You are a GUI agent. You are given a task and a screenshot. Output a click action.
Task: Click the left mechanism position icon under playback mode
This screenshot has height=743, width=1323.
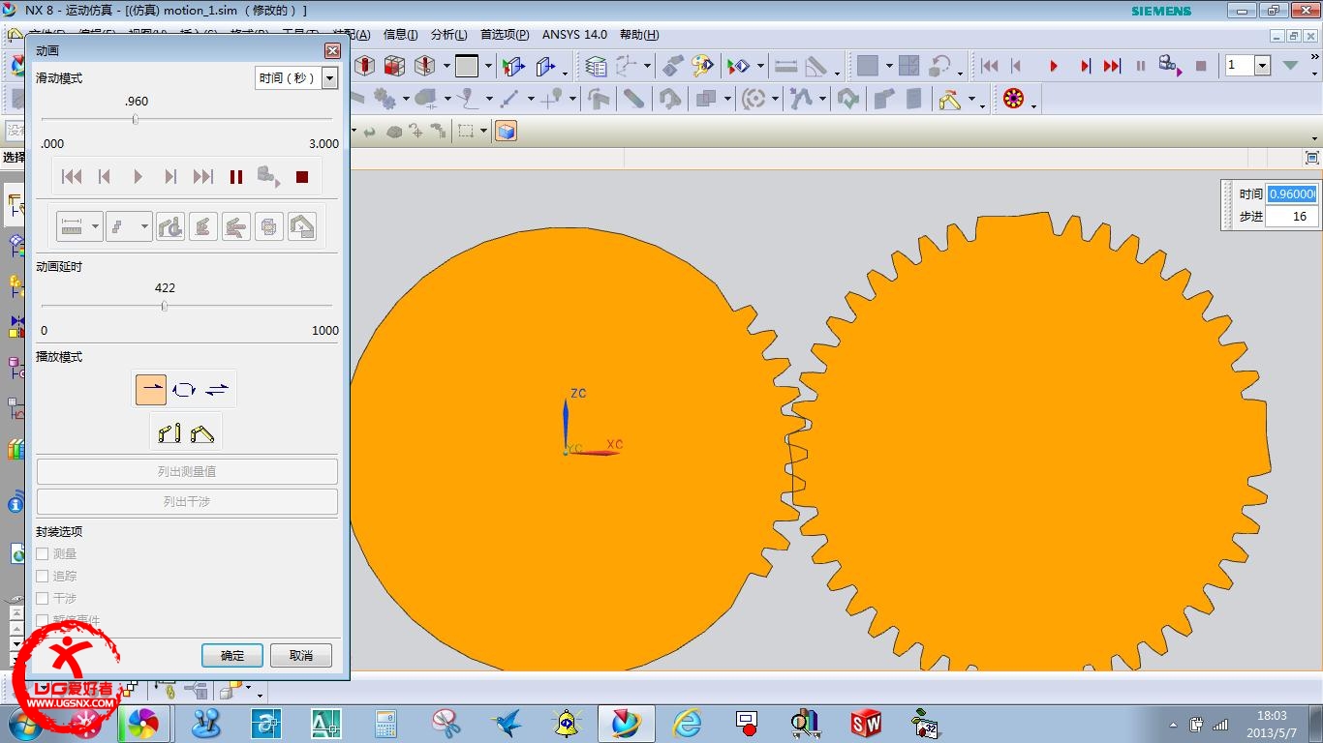(x=169, y=432)
